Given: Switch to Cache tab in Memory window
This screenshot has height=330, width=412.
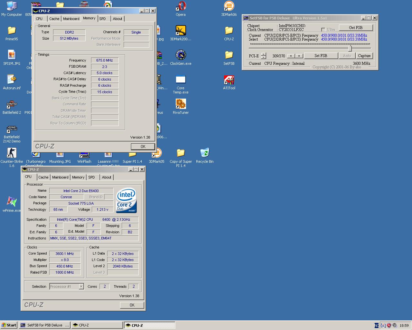Looking at the screenshot, I should [x=54, y=19].
